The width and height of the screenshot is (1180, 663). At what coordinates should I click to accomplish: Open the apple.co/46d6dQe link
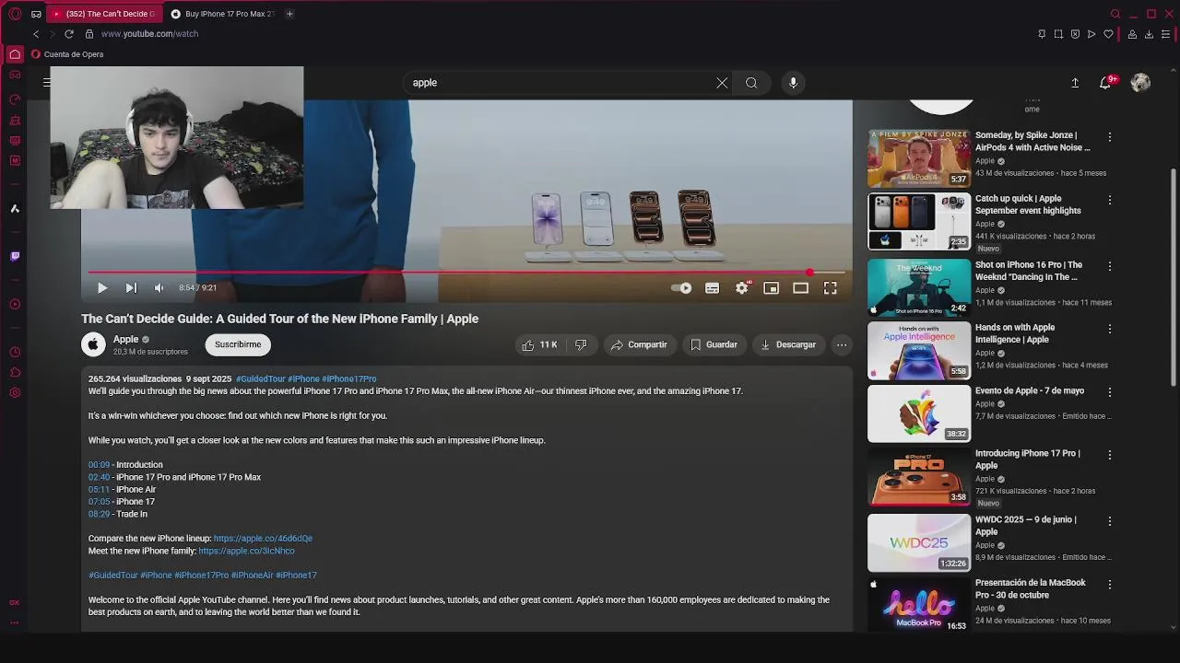pos(263,539)
